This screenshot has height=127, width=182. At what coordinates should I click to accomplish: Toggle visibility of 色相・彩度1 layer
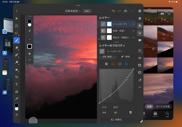coord(134,31)
